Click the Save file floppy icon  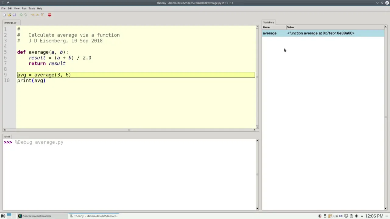(x=14, y=15)
